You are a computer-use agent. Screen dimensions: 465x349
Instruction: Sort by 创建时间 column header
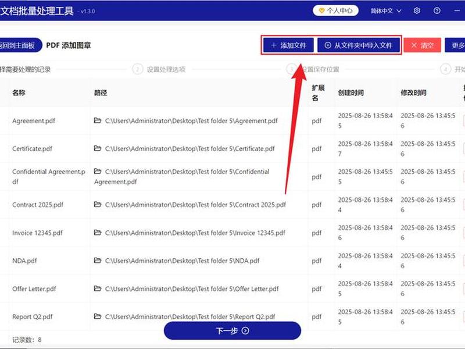(351, 93)
